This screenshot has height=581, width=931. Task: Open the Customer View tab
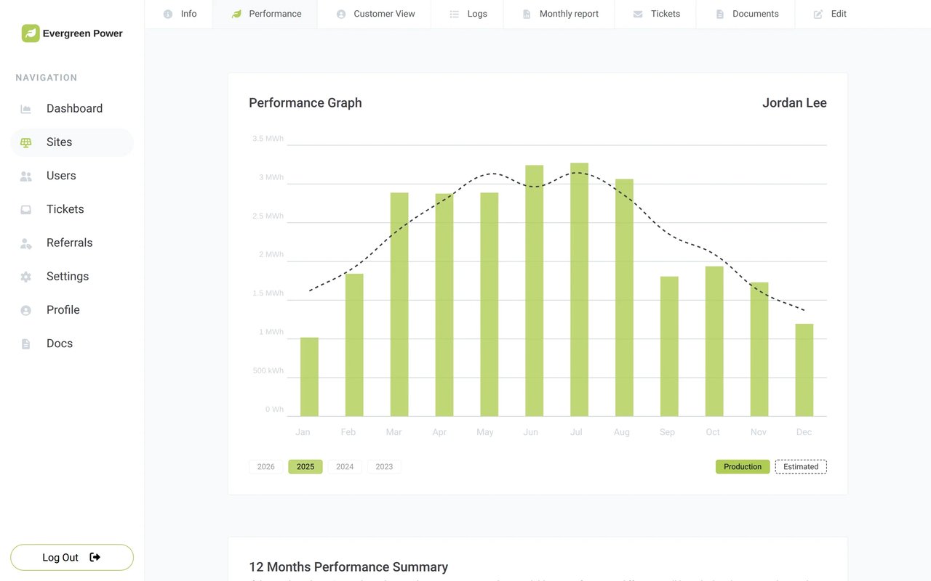click(376, 14)
